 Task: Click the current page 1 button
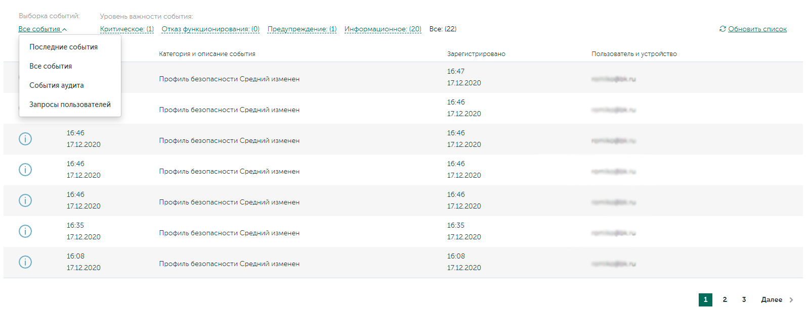[x=705, y=300]
